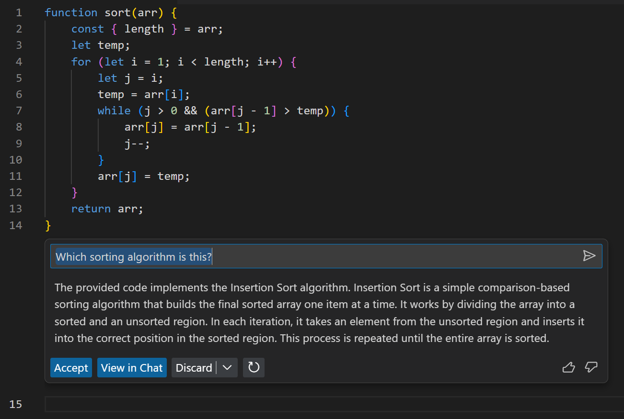Click the 'j--;' line
The height and width of the screenshot is (419, 624).
(x=137, y=143)
